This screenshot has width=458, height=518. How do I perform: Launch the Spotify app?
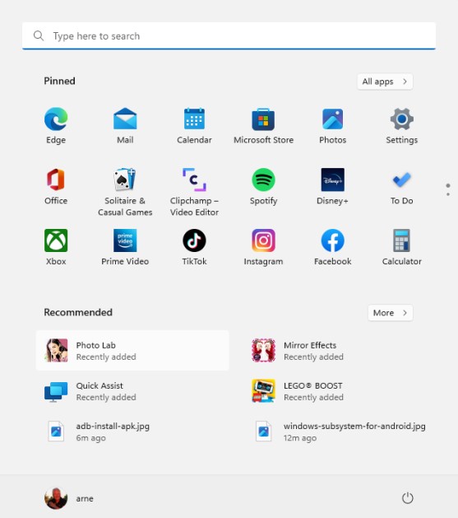263,187
